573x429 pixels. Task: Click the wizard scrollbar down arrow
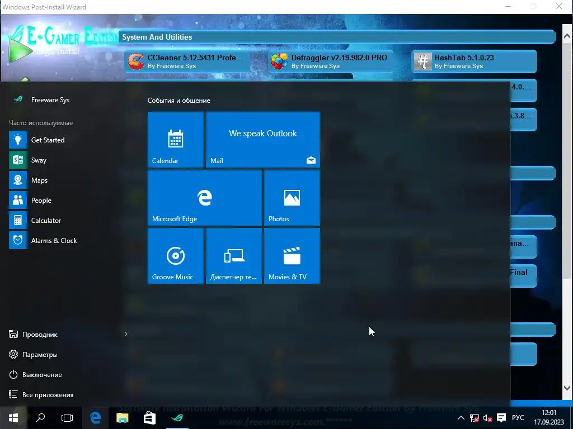tap(567, 388)
